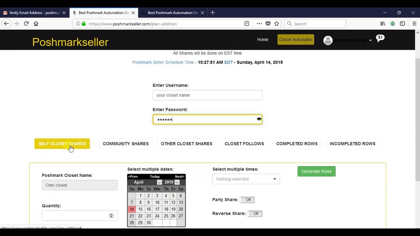Open the site information icon in address bar
420x236 pixels.
click(78, 24)
